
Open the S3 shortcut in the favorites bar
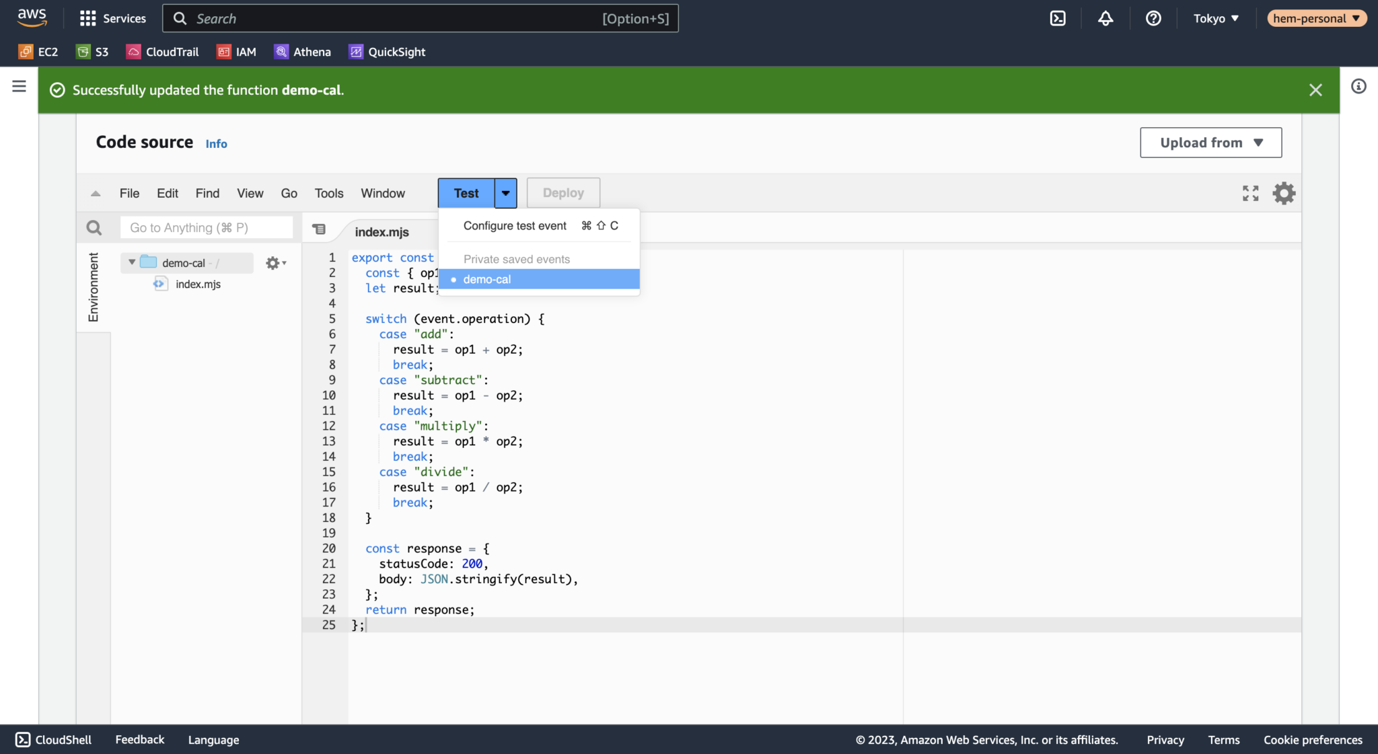[x=92, y=52]
